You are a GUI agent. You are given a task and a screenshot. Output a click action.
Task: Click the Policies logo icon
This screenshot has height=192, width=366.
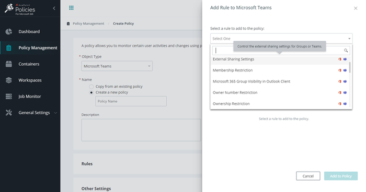pos(9,8)
